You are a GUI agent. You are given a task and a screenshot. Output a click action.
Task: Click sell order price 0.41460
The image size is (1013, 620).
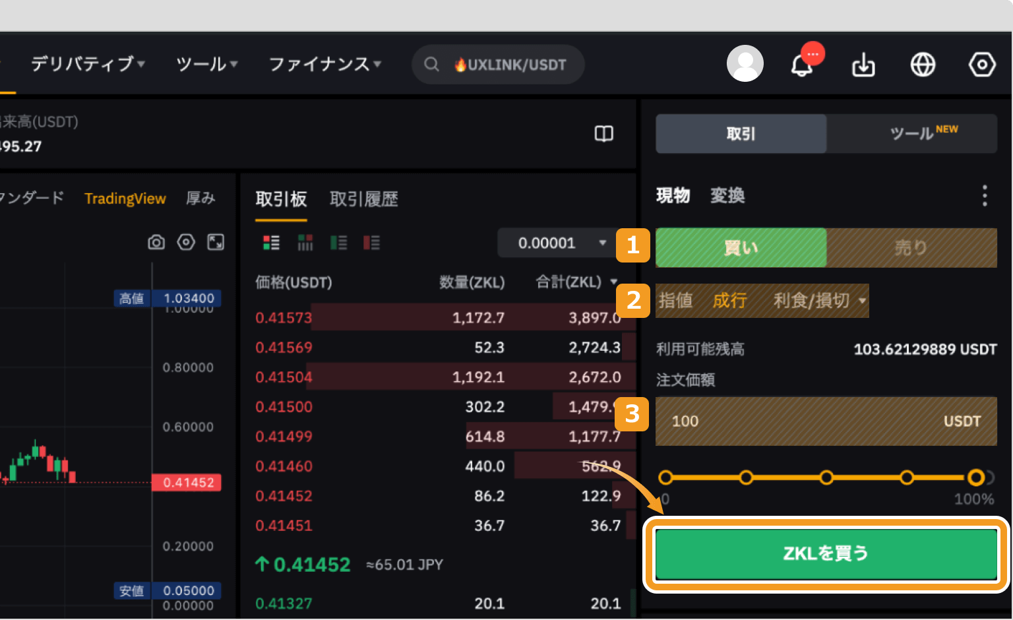[284, 466]
